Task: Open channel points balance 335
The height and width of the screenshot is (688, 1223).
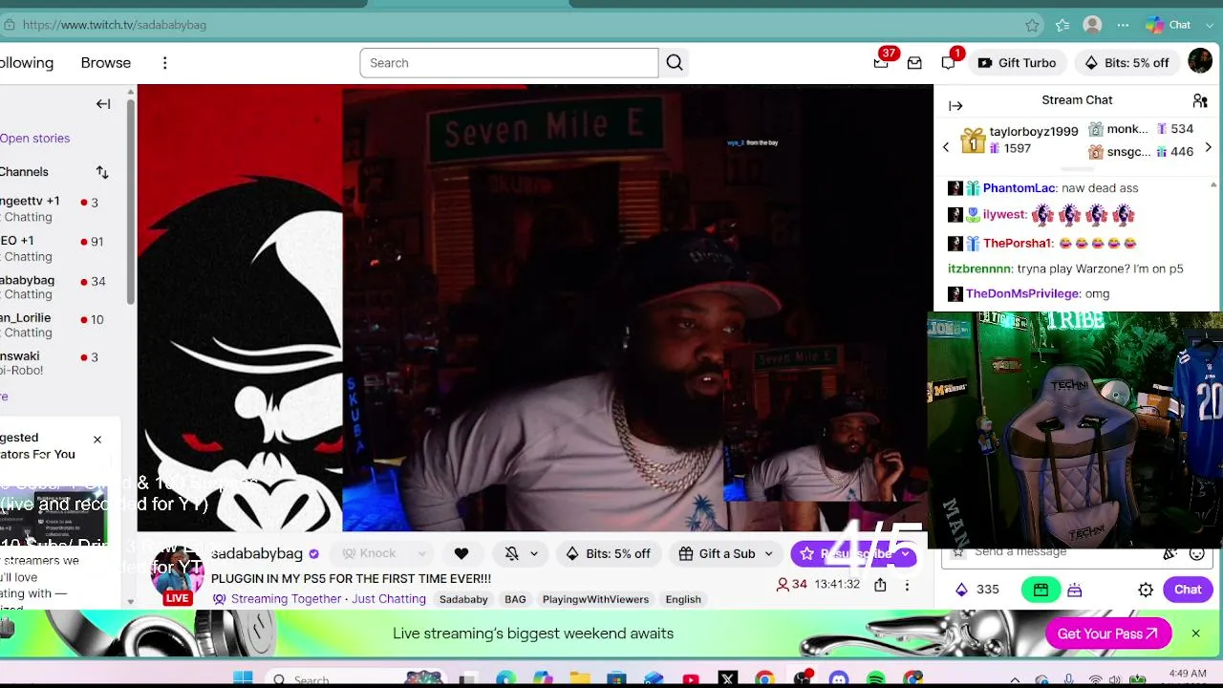Action: pyautogui.click(x=976, y=590)
